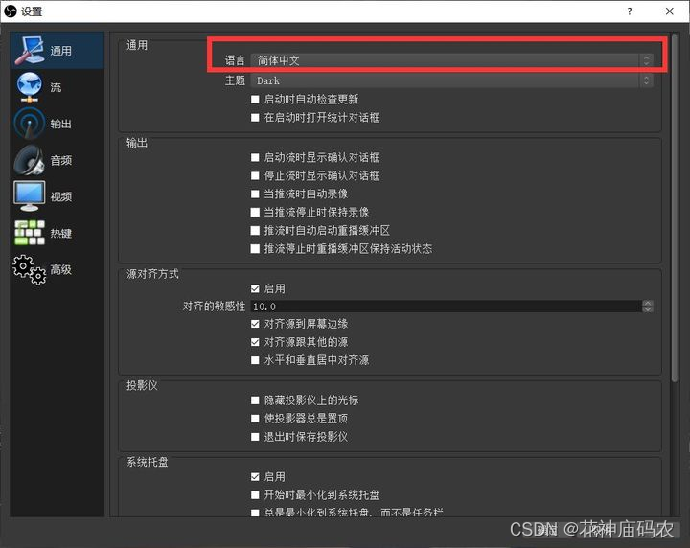
Task: Open the 热键 (Hotkeys) keyboard icon
Action: pyautogui.click(x=29, y=233)
